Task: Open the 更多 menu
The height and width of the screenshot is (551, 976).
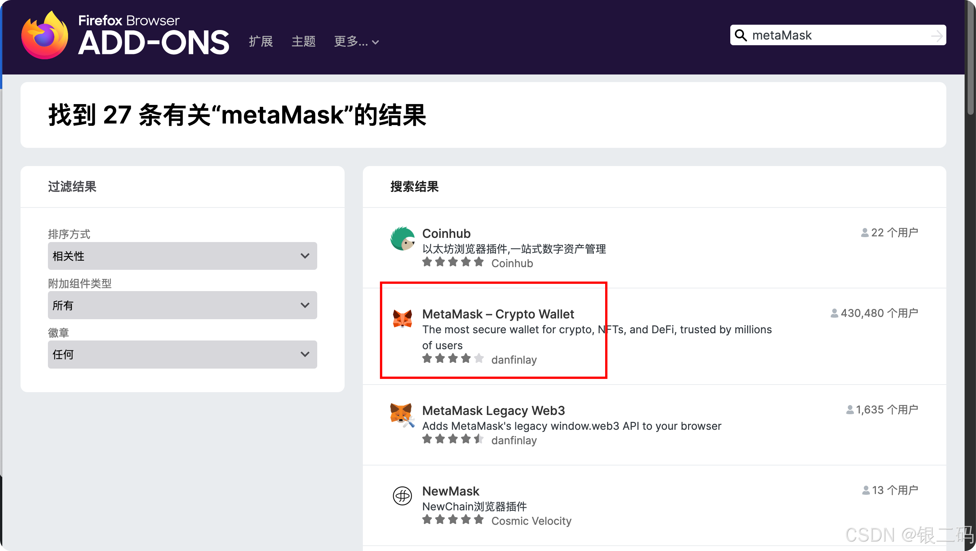Action: pos(356,41)
